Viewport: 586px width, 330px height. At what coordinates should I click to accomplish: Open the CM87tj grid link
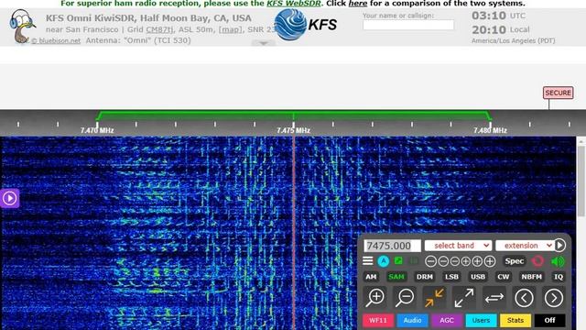159,29
